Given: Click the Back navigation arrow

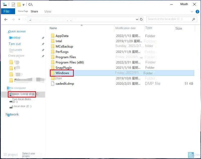Looking at the screenshot, I should (6, 19).
